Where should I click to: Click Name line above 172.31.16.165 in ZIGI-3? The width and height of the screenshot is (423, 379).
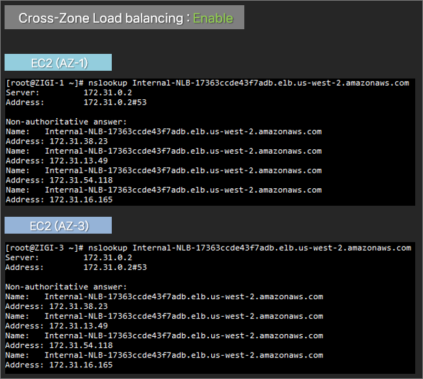tap(164, 355)
